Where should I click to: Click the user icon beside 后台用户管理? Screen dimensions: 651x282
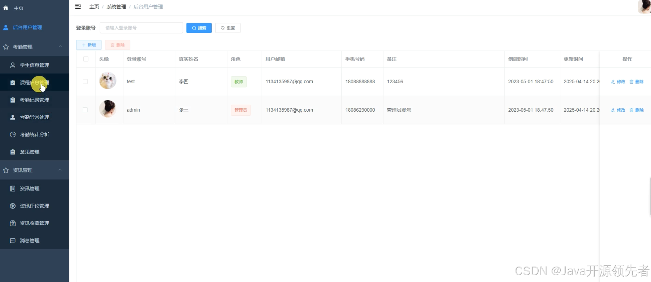6,27
